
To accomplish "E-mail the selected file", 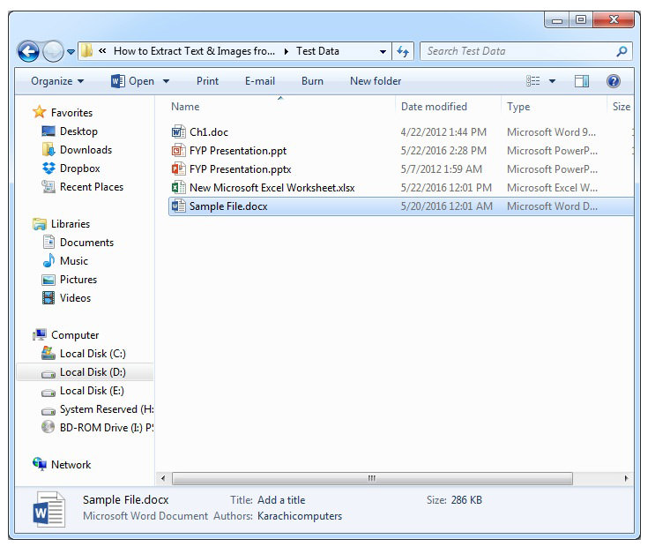I will point(259,81).
